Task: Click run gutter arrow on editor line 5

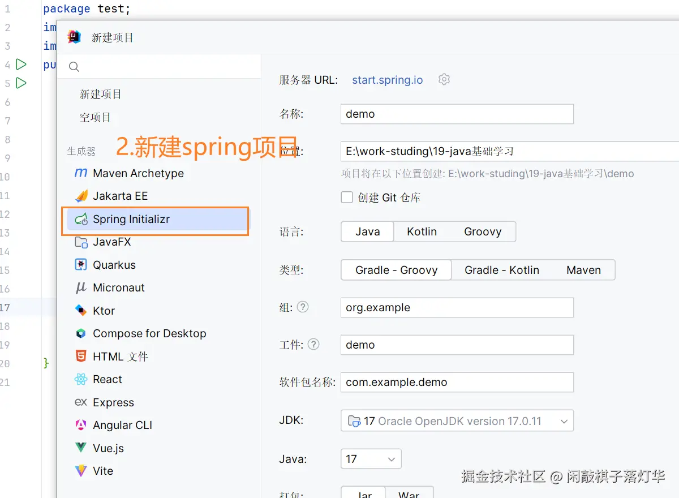Action: [22, 83]
